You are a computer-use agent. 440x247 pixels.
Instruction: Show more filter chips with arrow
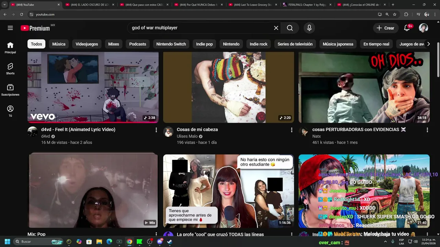428,44
